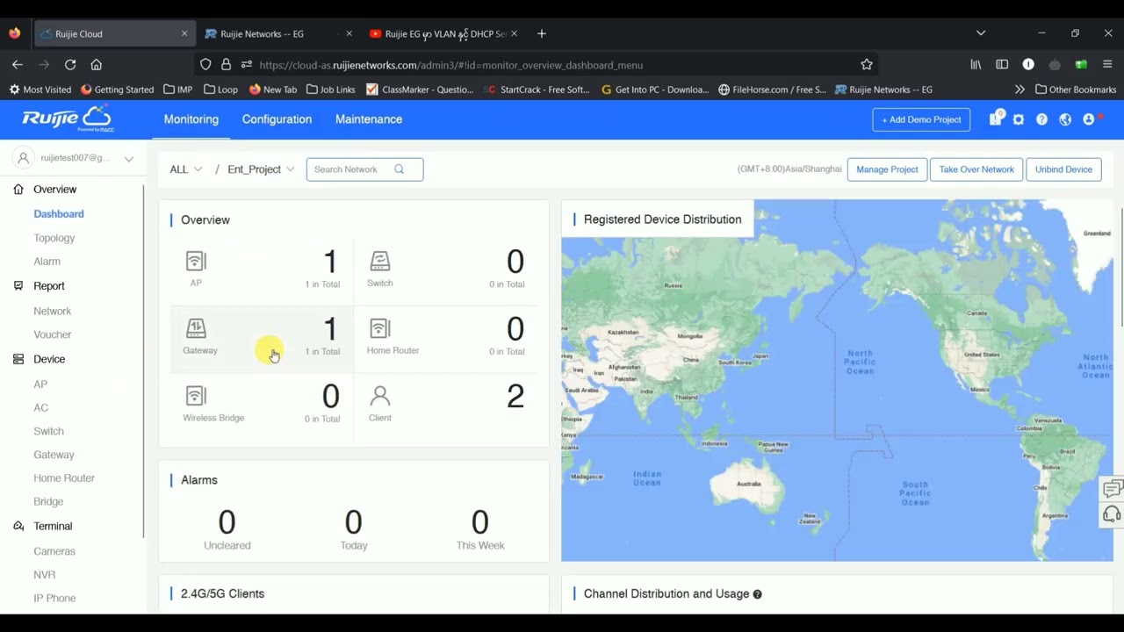Open the Other Bookmarks folder
The height and width of the screenshot is (632, 1124).
pos(1076,90)
